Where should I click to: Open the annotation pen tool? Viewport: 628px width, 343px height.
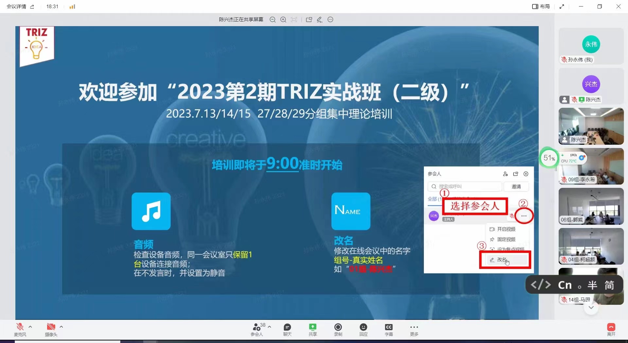point(320,20)
